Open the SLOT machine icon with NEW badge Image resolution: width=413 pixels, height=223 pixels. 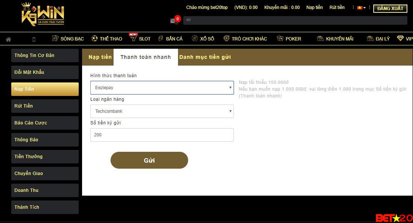click(134, 39)
